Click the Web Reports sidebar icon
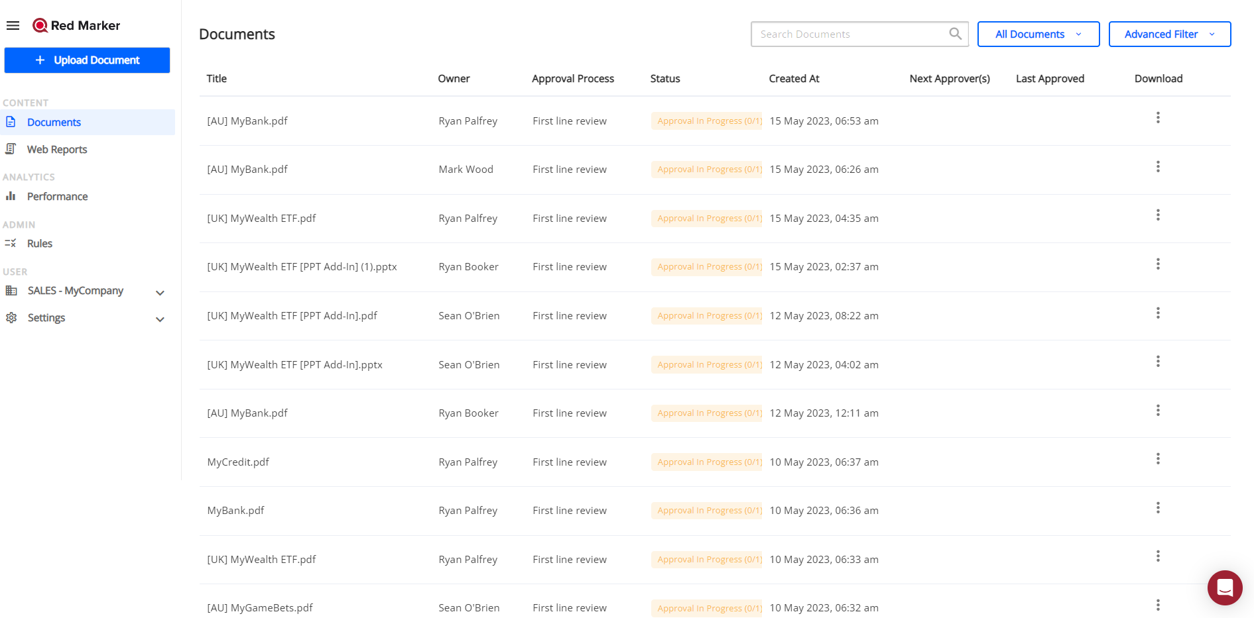Viewport: 1254px width, 618px height. point(11,149)
